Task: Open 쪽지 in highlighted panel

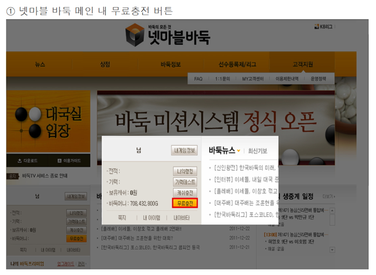Action: (122, 218)
